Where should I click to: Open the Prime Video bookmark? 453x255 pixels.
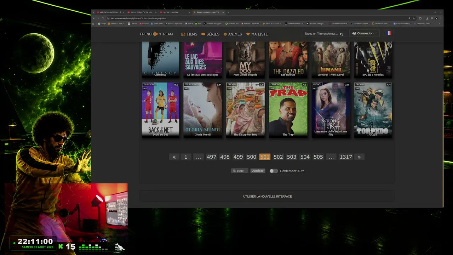[x=157, y=24]
